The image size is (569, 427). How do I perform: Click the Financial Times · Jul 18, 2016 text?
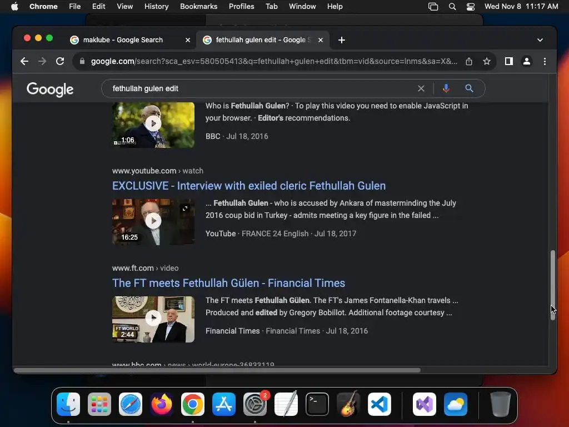(287, 331)
